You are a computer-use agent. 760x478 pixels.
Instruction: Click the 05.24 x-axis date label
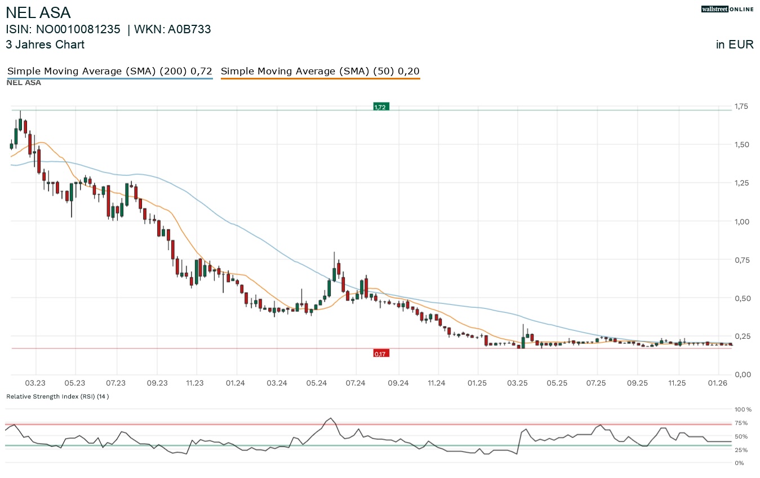(x=316, y=383)
